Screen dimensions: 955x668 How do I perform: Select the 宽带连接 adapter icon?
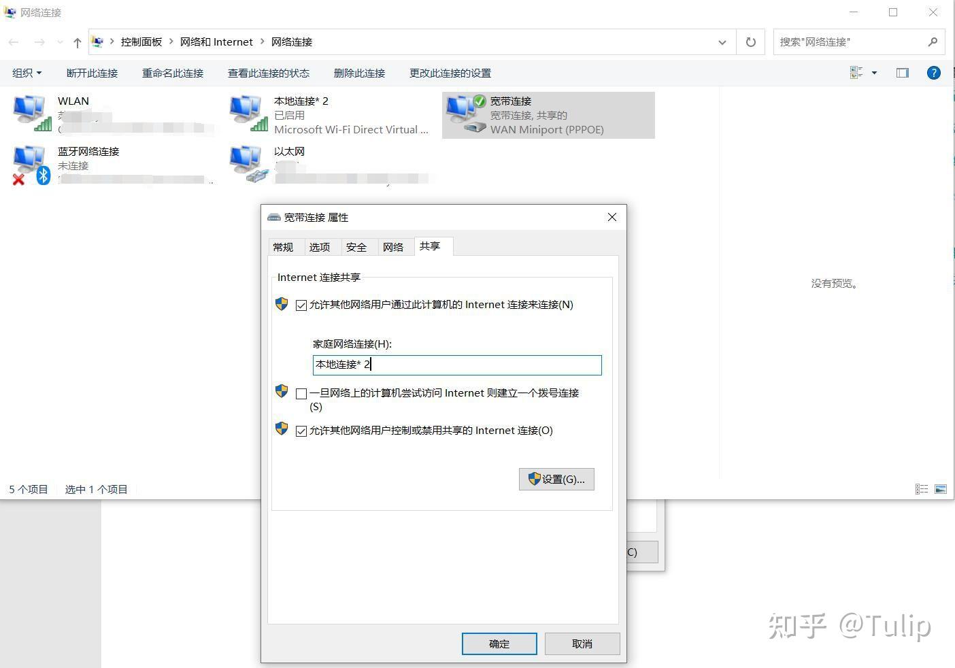(466, 114)
